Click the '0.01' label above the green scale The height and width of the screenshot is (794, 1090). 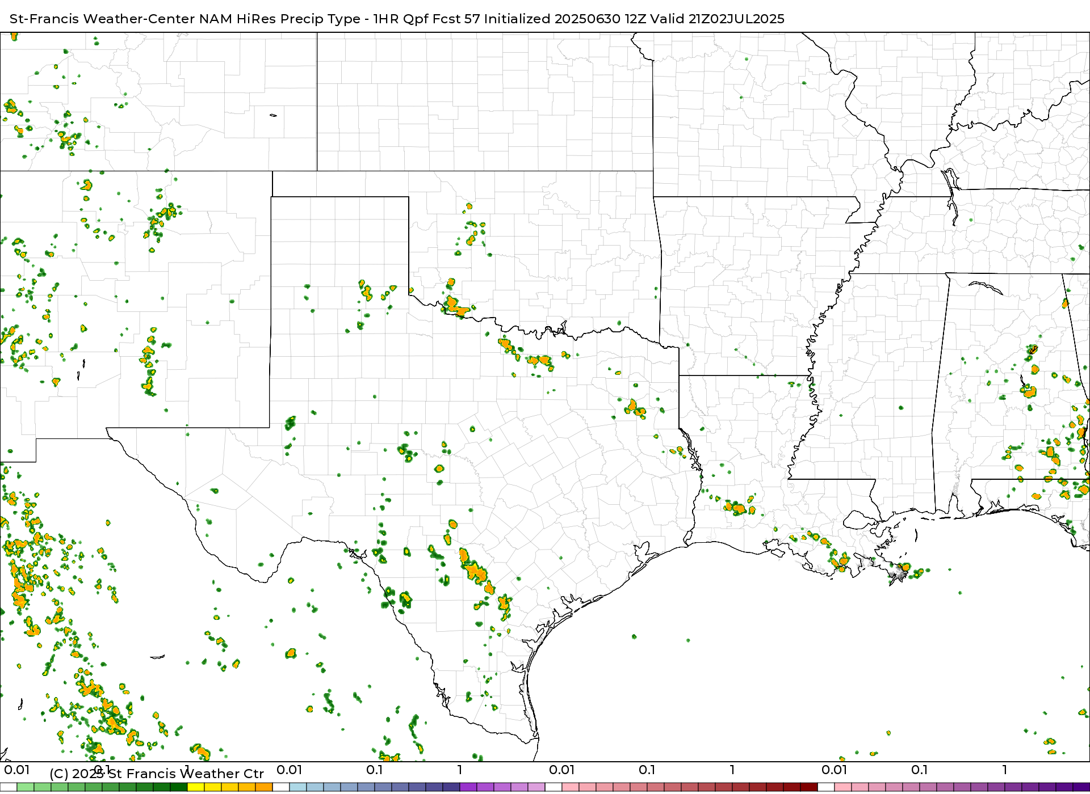17,770
